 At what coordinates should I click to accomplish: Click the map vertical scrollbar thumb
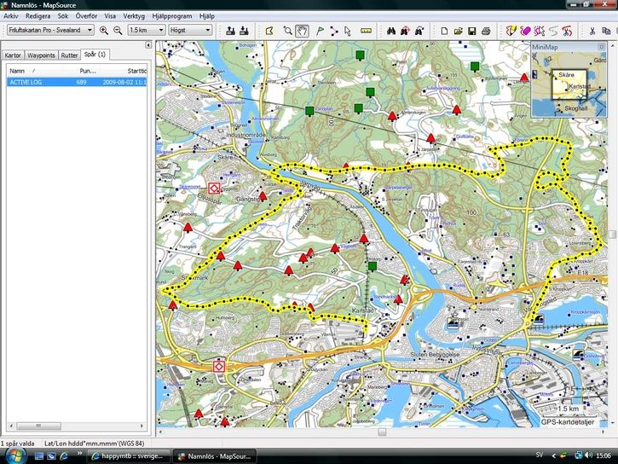coord(612,235)
